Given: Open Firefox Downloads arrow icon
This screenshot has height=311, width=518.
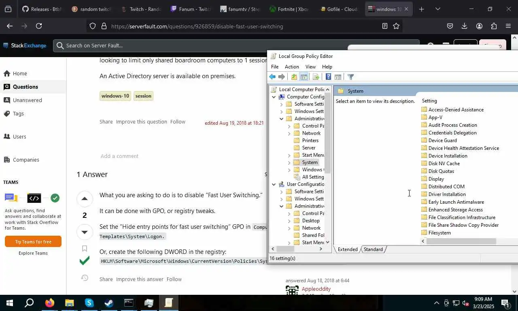Looking at the screenshot, I should [464, 26].
